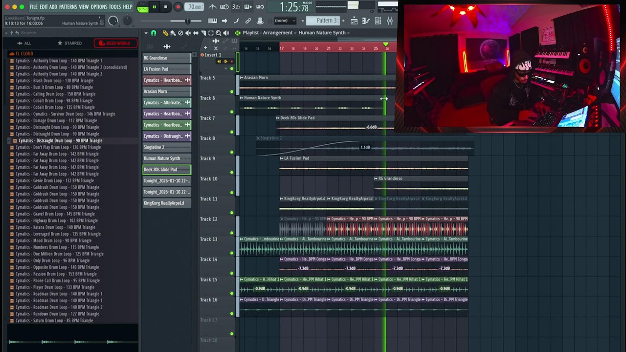Select Human Nature Synth in the picker
The height and width of the screenshot is (352, 626).
(x=167, y=158)
